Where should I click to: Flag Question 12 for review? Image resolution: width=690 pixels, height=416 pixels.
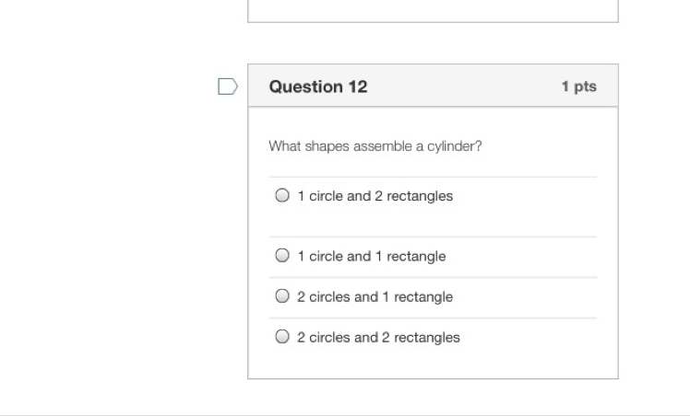pyautogui.click(x=227, y=87)
